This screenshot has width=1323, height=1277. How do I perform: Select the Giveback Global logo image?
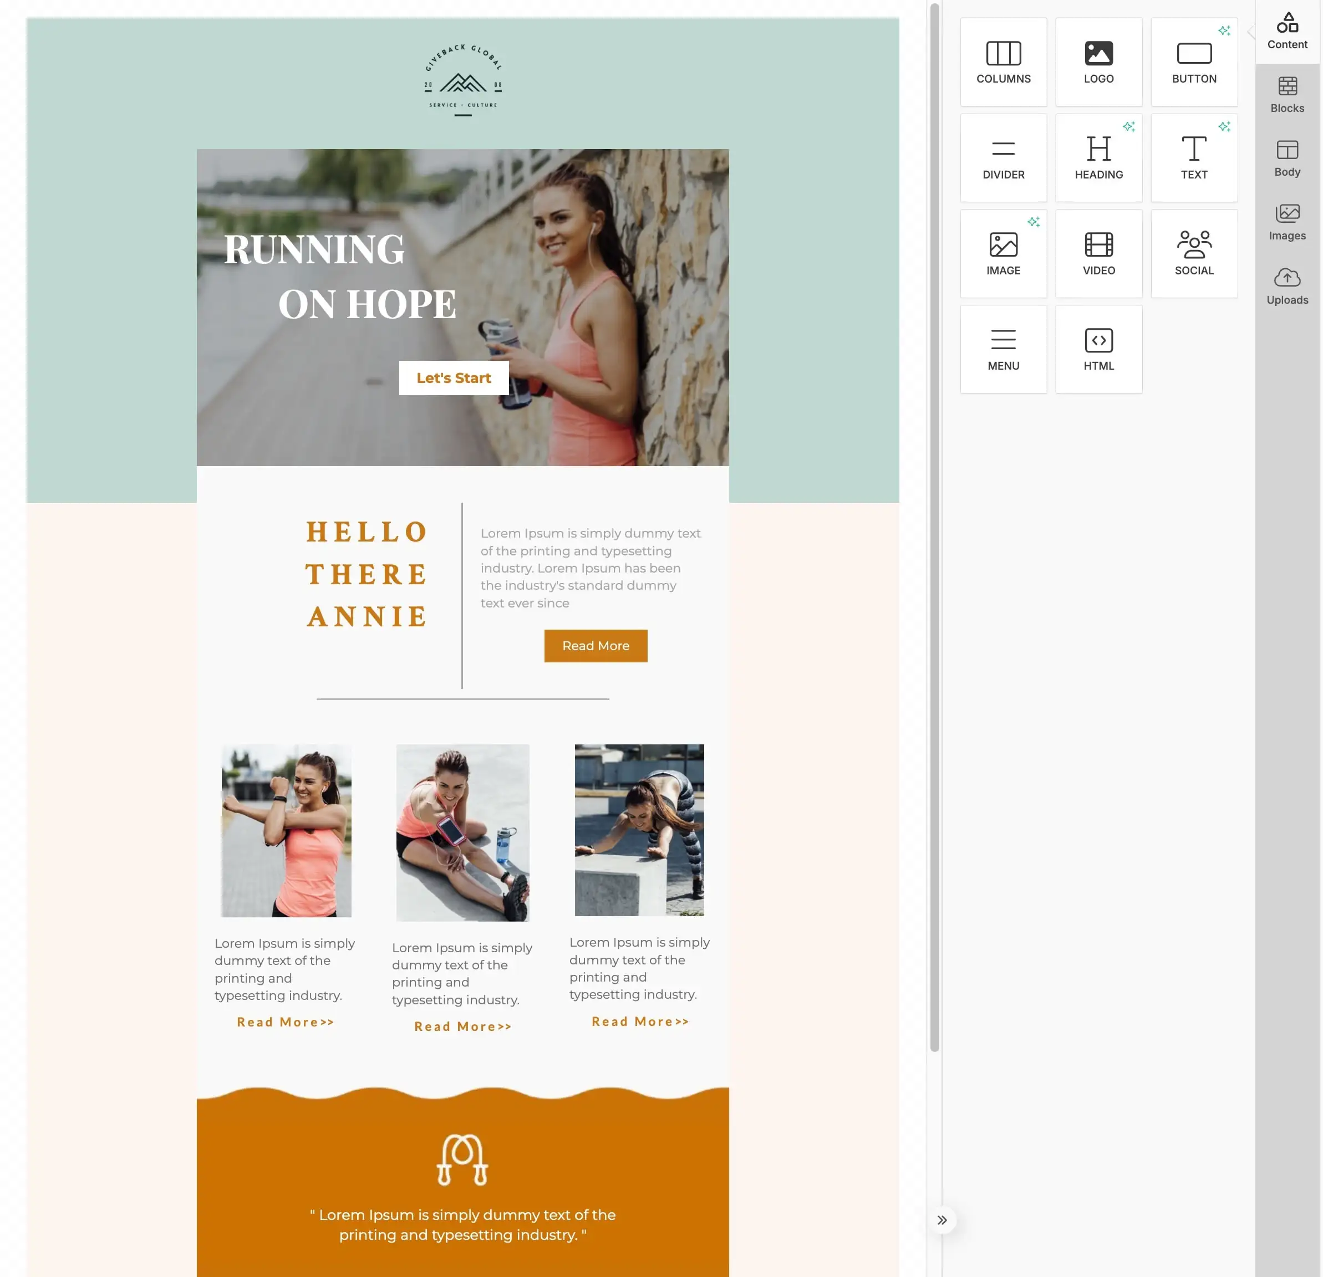(462, 80)
